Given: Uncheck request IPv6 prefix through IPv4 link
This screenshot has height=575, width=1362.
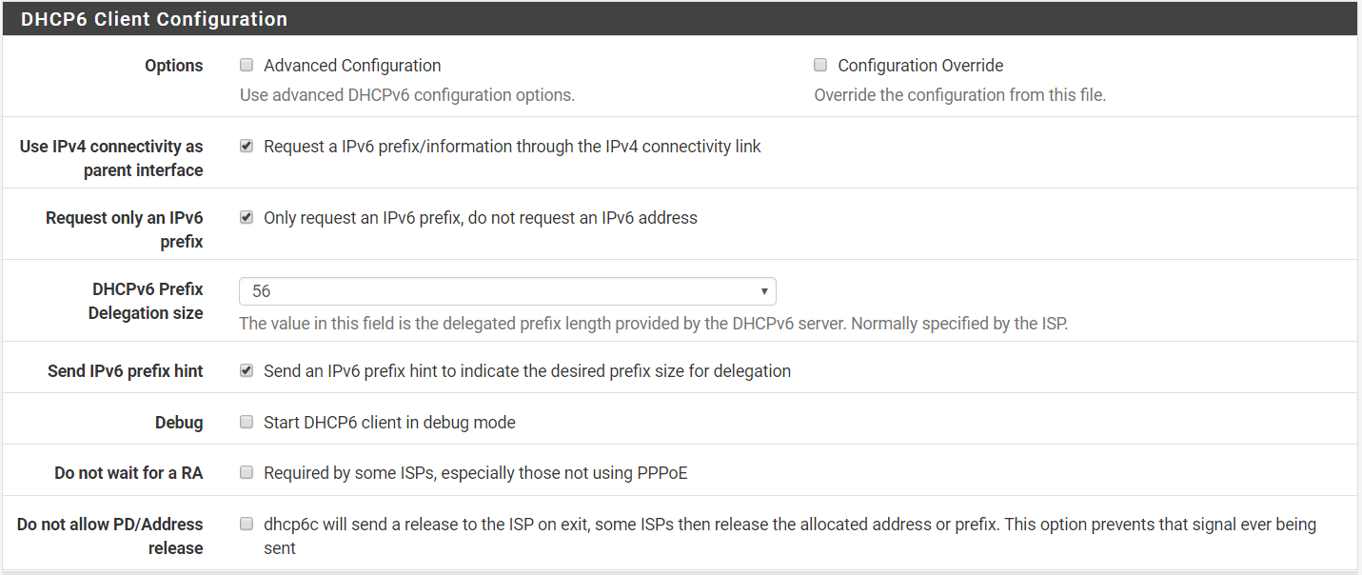Looking at the screenshot, I should (x=247, y=147).
